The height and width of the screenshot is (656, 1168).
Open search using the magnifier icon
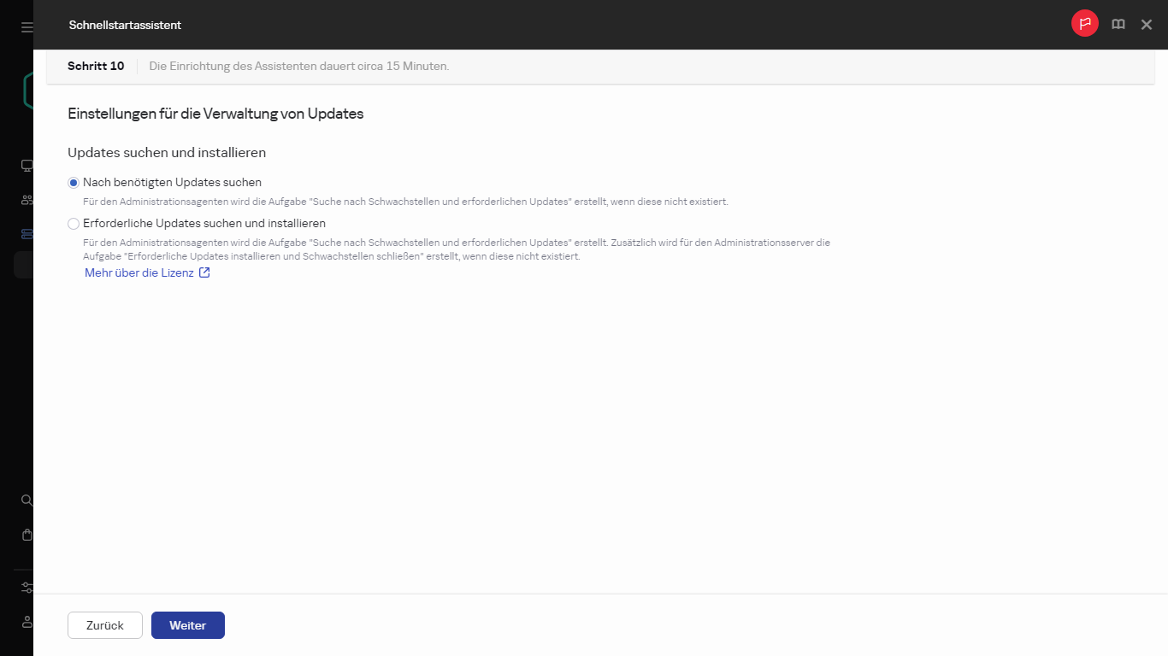[x=25, y=500]
